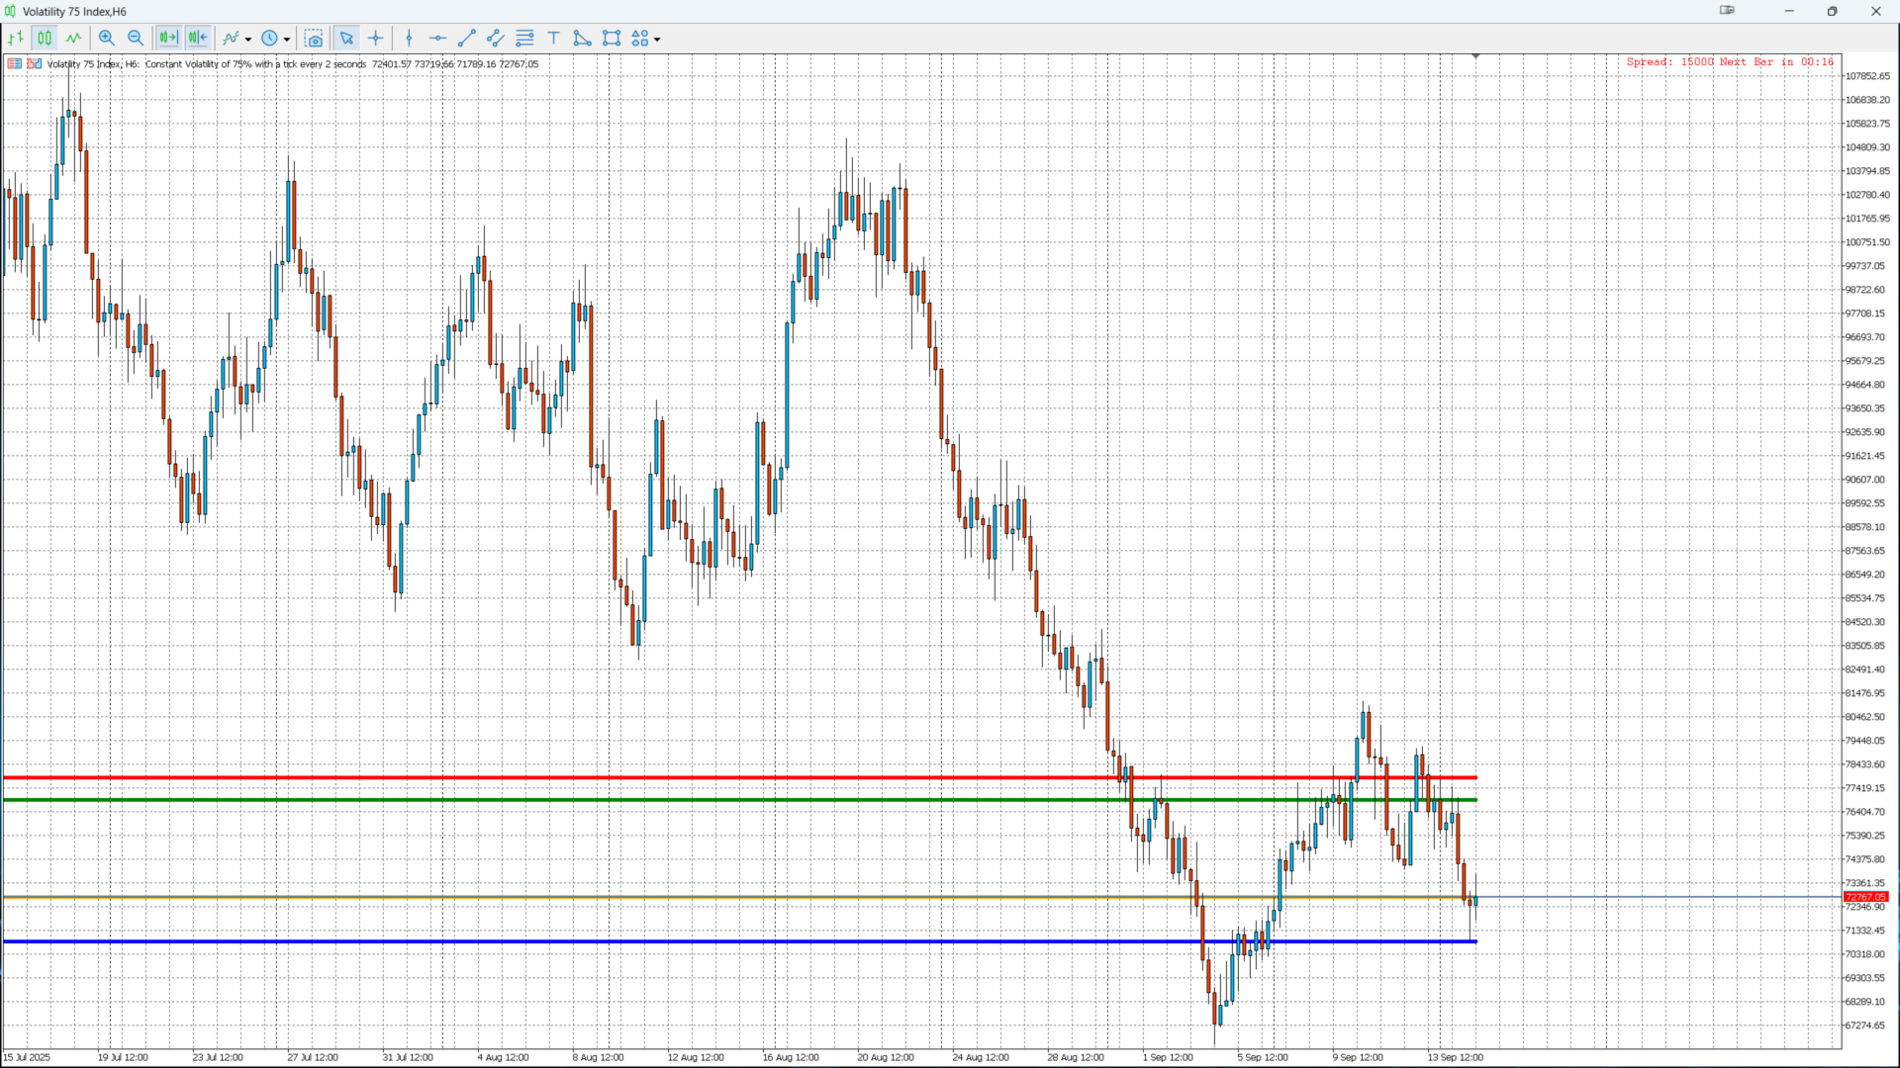Image resolution: width=1900 pixels, height=1068 pixels.
Task: Open the timeframe period dropdown arrow
Action: (x=287, y=40)
